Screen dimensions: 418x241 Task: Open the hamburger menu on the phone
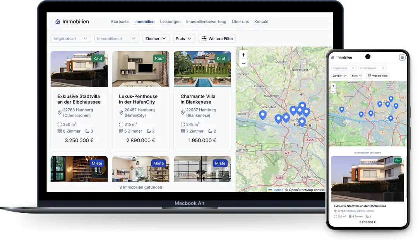click(402, 58)
